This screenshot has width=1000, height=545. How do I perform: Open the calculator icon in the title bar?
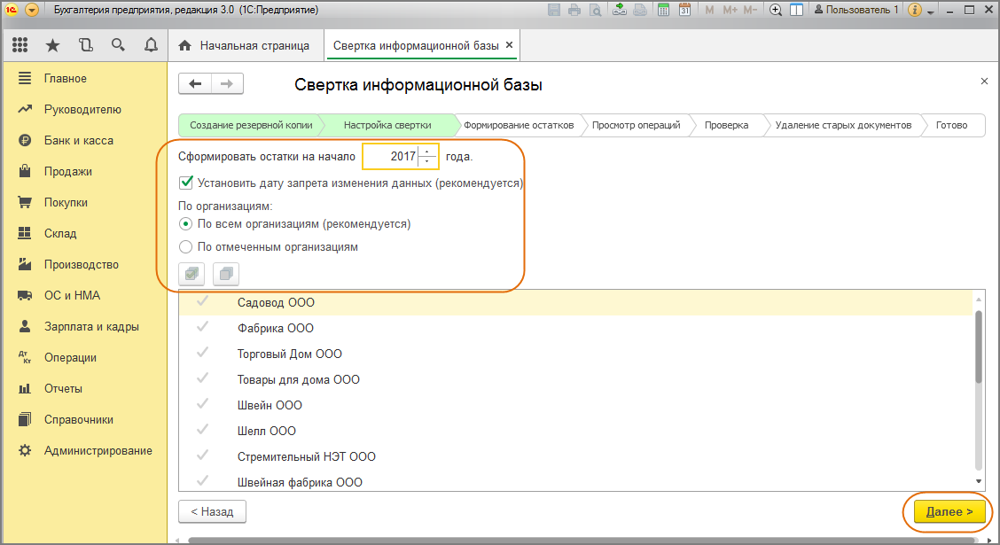(663, 10)
